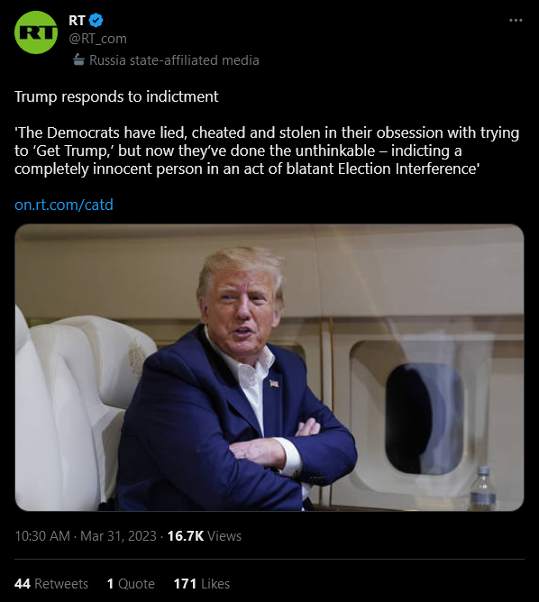Click the Mar 31, 2023 date
The width and height of the screenshot is (539, 602).
pyautogui.click(x=118, y=536)
